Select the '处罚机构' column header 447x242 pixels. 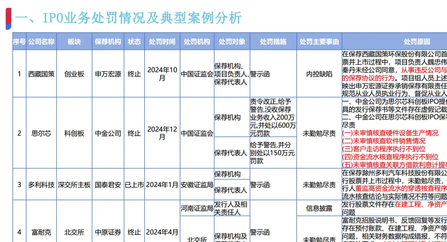click(197, 42)
